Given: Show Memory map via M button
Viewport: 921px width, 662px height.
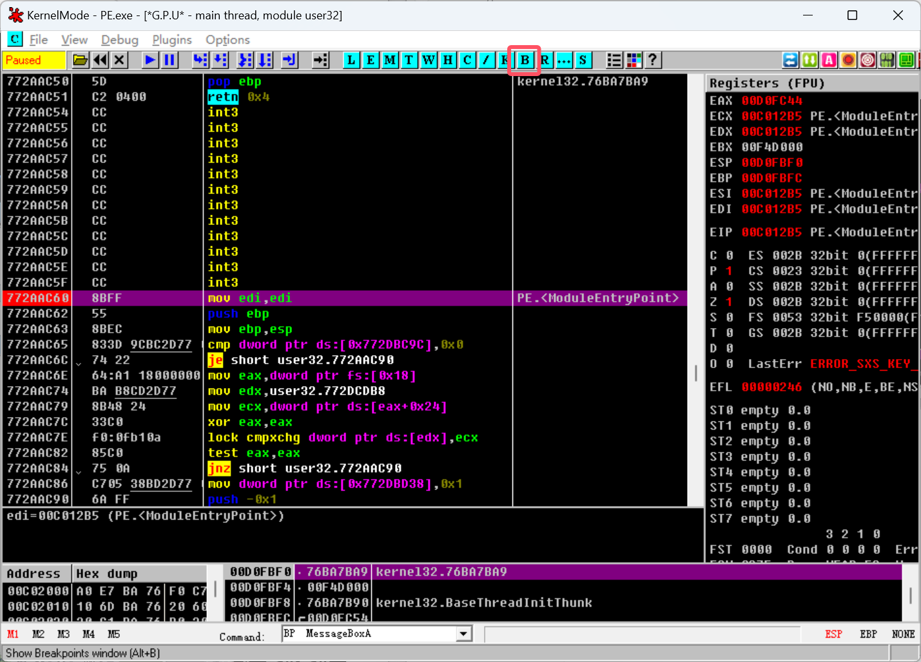Looking at the screenshot, I should point(390,60).
